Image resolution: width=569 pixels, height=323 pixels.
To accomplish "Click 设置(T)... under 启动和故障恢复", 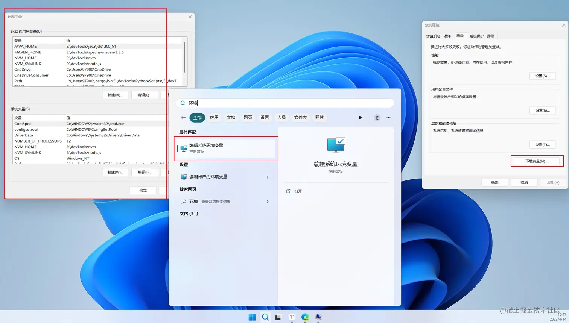I will coord(542,144).
